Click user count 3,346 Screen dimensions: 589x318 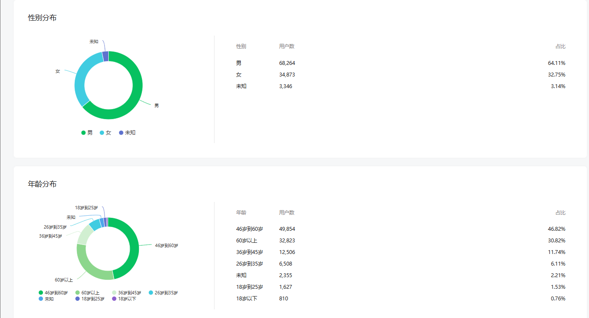(x=285, y=86)
